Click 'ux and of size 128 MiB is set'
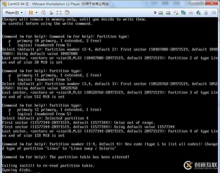Viewport: 220px width, 173px height. 33,136
